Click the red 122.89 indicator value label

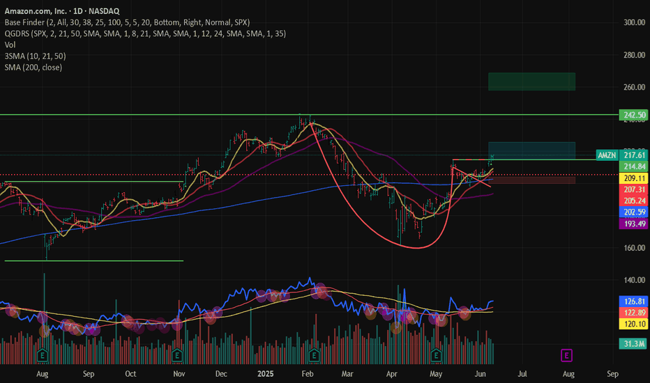tap(633, 313)
